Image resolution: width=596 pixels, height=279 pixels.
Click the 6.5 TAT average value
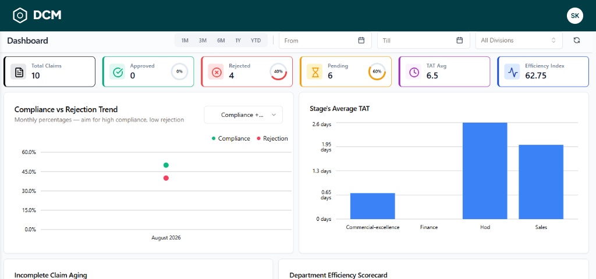pos(432,76)
